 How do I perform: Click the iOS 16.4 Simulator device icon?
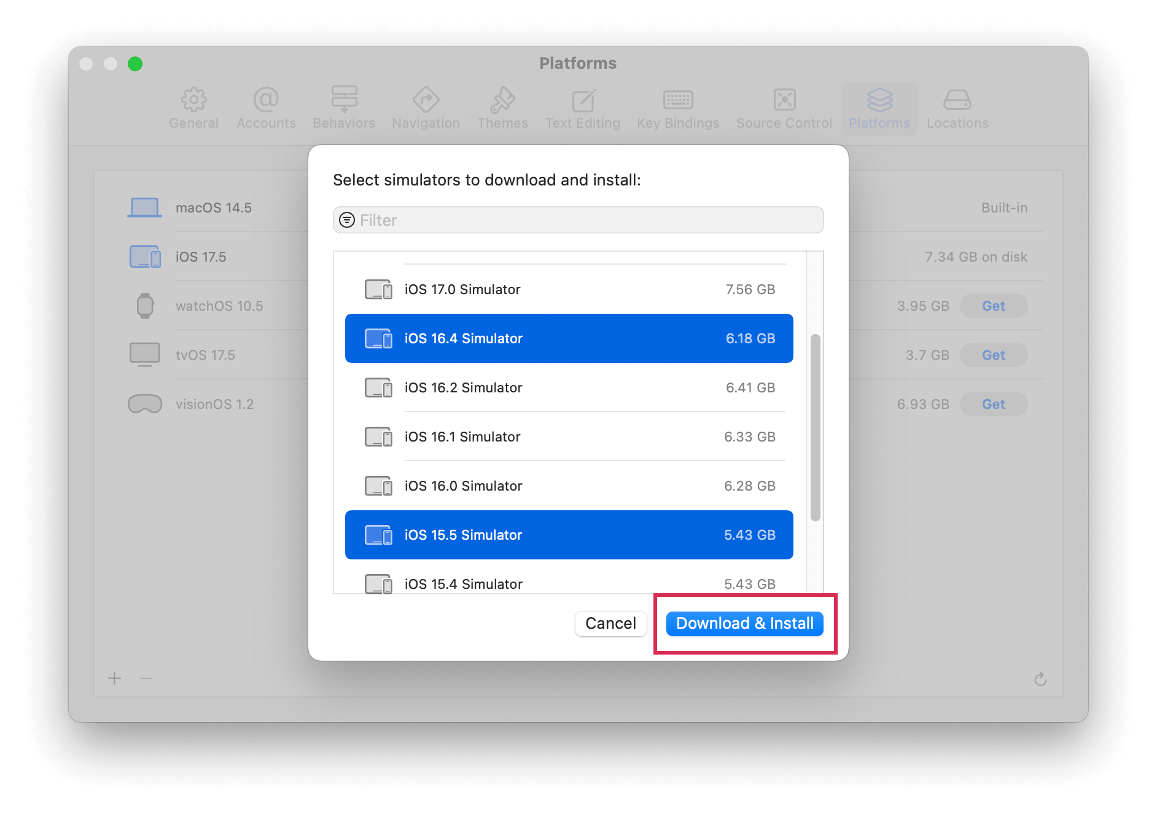pyautogui.click(x=378, y=338)
